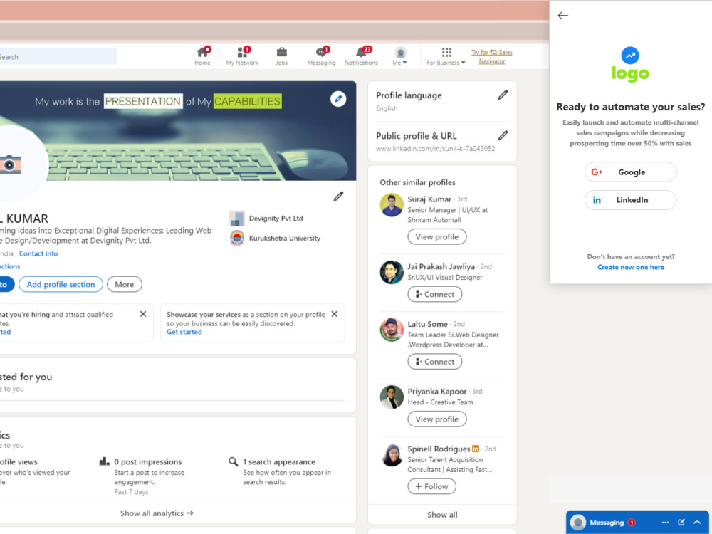The height and width of the screenshot is (534, 712).
Task: Expand the For Business dropdown
Action: click(446, 56)
